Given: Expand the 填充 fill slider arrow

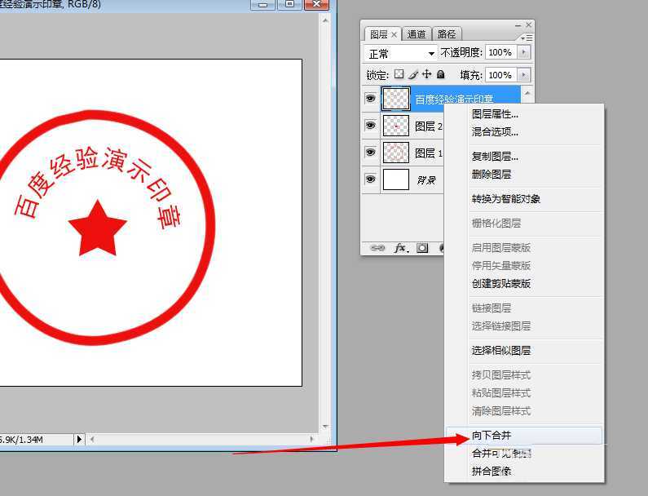Looking at the screenshot, I should click(523, 75).
